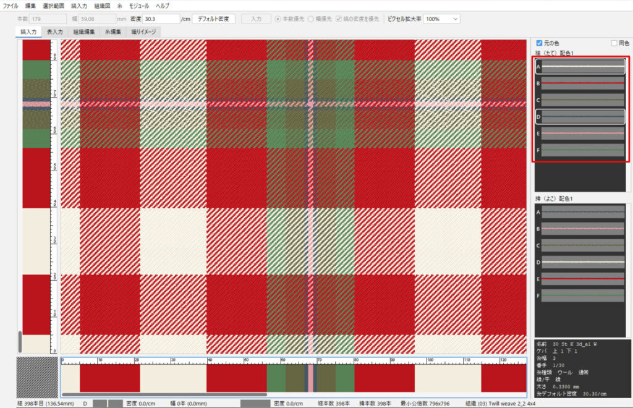Screen dimensions: 633x408
Task: Enable the 同色 checkbox
Action: pyautogui.click(x=614, y=43)
